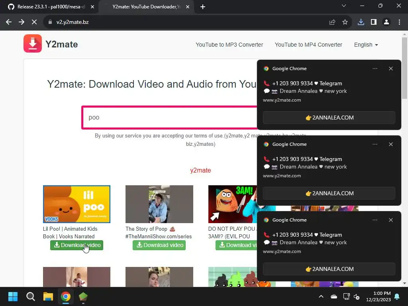Open options menu of top notification
Viewport: 408px width, 306px height.
(x=375, y=69)
